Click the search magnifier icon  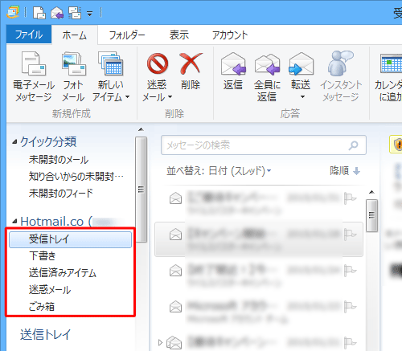coord(354,145)
